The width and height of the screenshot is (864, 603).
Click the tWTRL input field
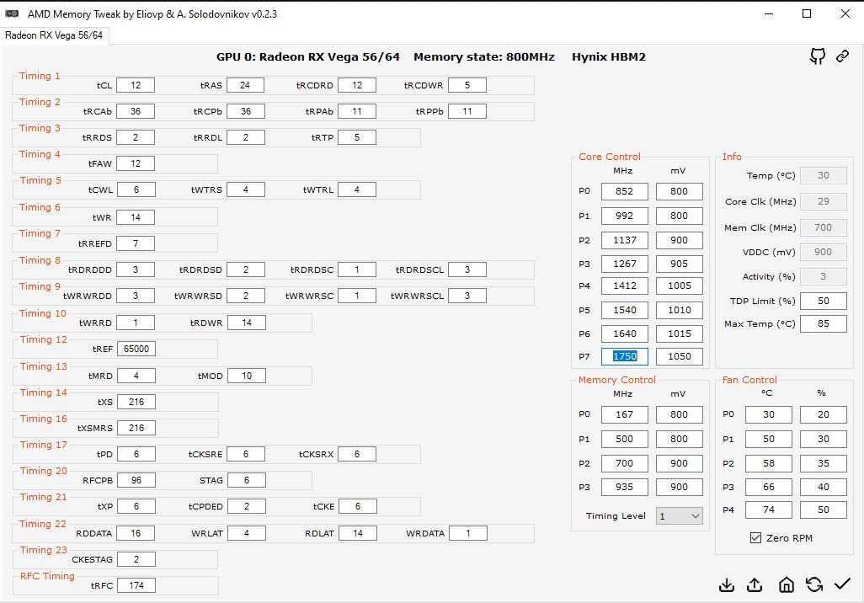click(357, 189)
